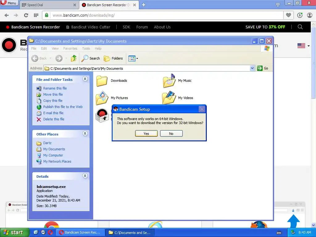Close the Speed Dial tab

tap(75, 5)
